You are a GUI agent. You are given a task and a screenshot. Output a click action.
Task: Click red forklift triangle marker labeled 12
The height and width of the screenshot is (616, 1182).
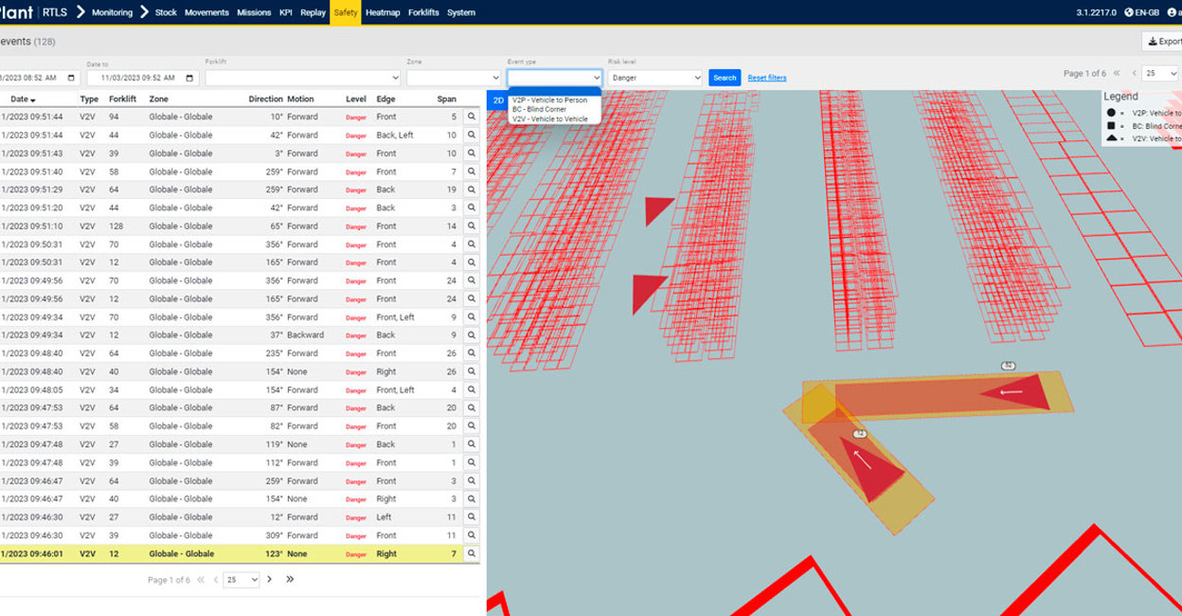(878, 473)
